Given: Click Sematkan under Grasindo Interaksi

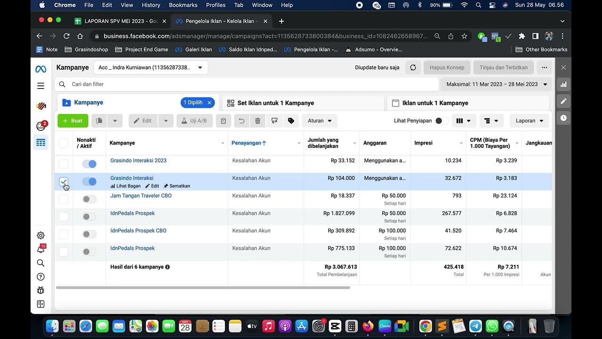Looking at the screenshot, I should coord(177,186).
